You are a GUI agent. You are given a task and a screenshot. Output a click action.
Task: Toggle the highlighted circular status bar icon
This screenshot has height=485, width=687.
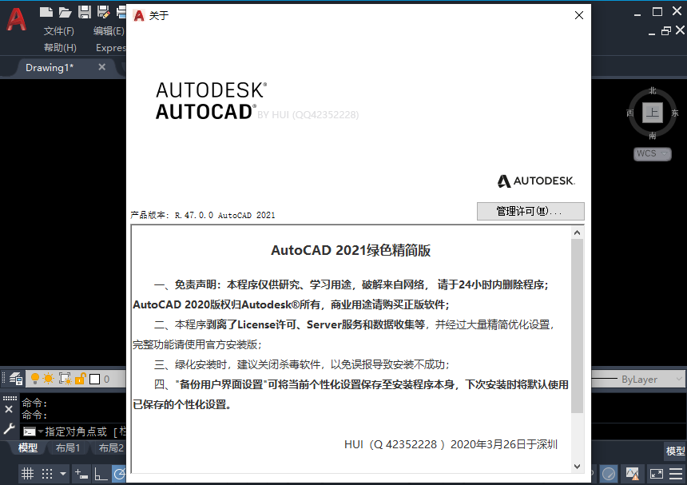[x=609, y=474]
